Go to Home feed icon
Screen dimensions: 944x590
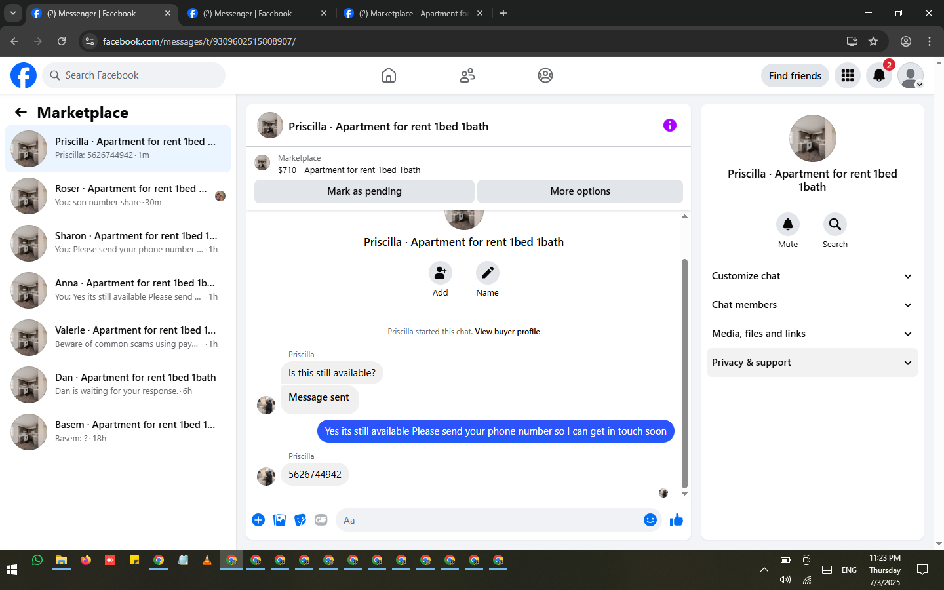389,75
